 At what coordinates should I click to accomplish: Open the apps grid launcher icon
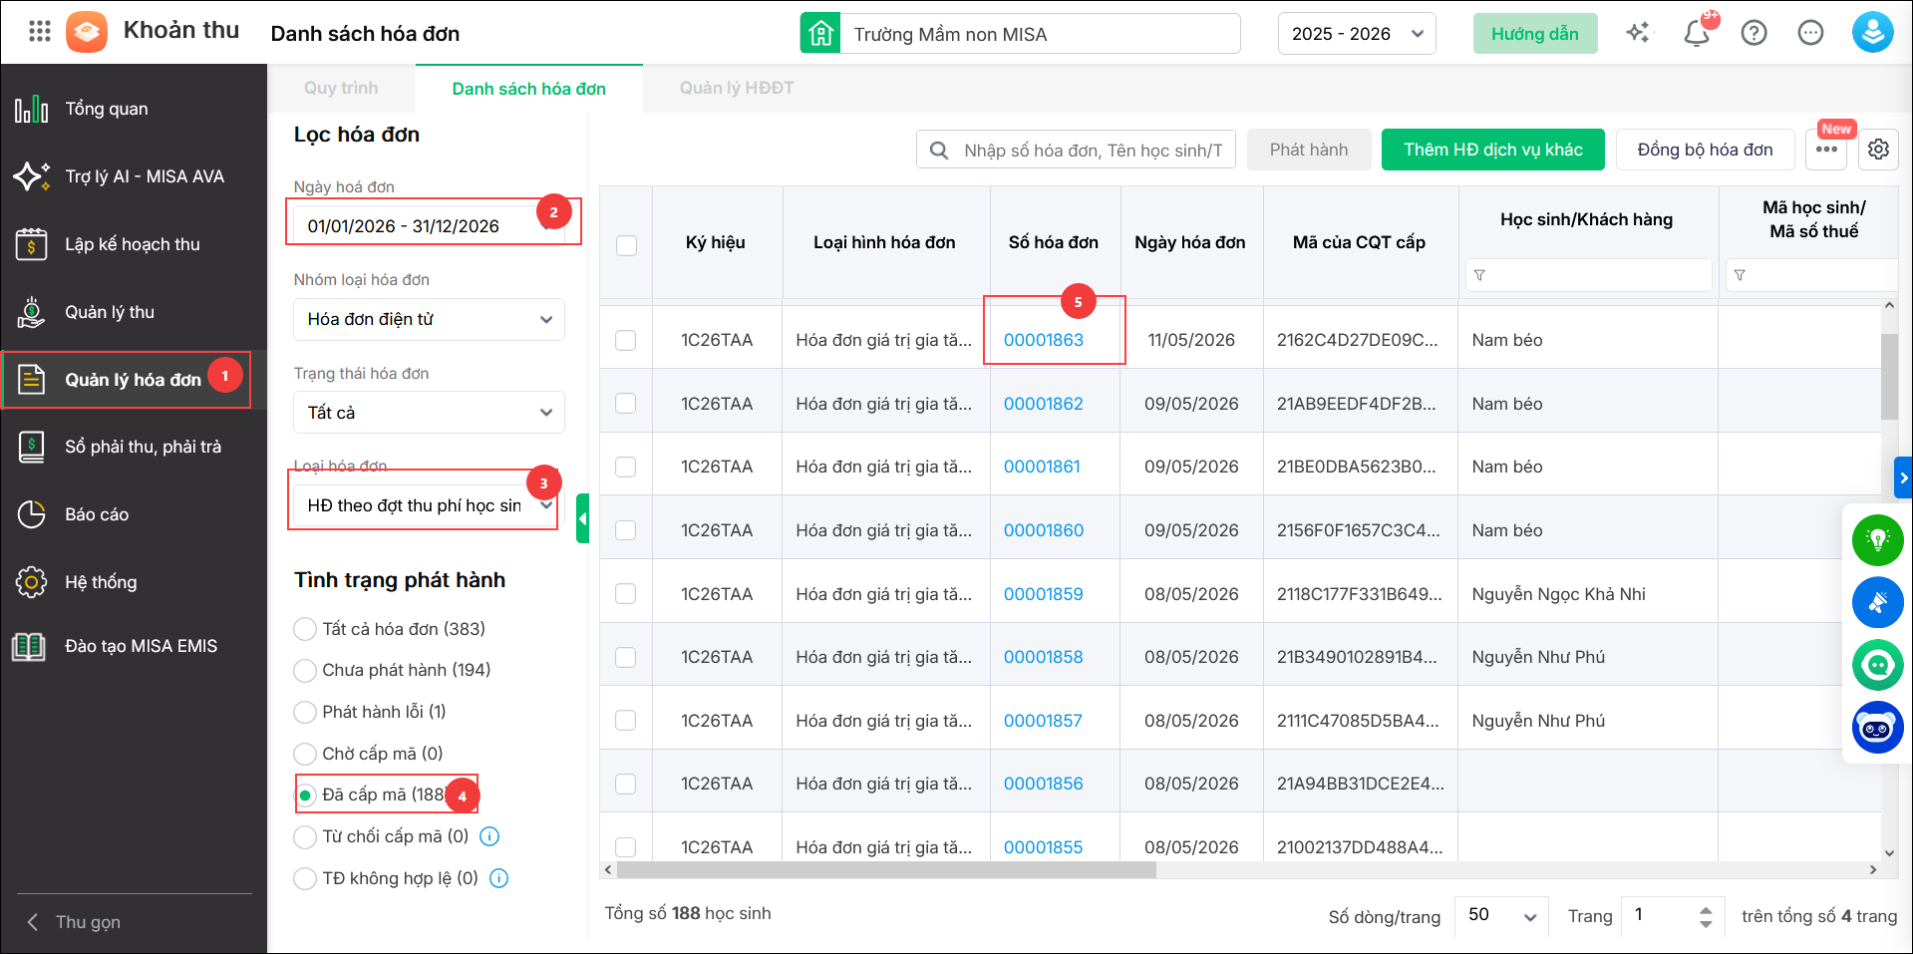pyautogui.click(x=40, y=32)
